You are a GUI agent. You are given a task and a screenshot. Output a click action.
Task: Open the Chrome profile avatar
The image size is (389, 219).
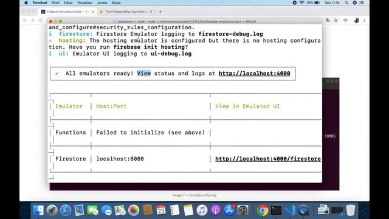coord(357,20)
